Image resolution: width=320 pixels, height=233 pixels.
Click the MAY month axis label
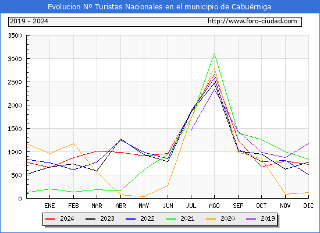click(144, 206)
